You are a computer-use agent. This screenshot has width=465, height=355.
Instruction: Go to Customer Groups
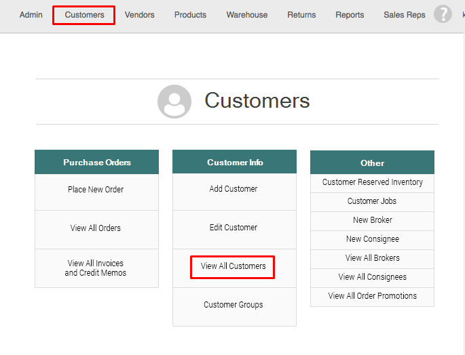[234, 305]
